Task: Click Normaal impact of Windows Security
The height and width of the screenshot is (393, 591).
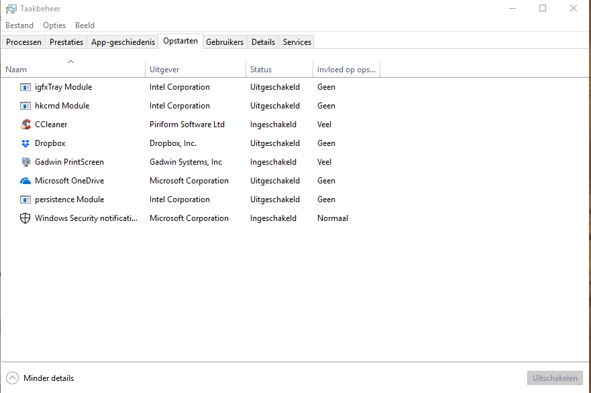Action: point(333,218)
